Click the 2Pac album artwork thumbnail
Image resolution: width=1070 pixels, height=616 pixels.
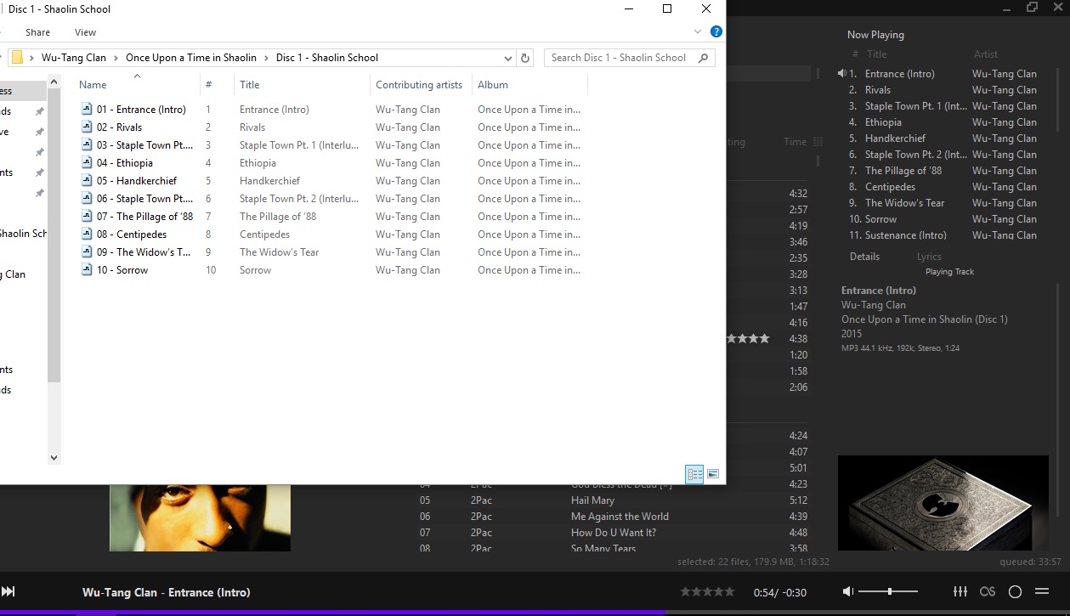click(x=200, y=517)
